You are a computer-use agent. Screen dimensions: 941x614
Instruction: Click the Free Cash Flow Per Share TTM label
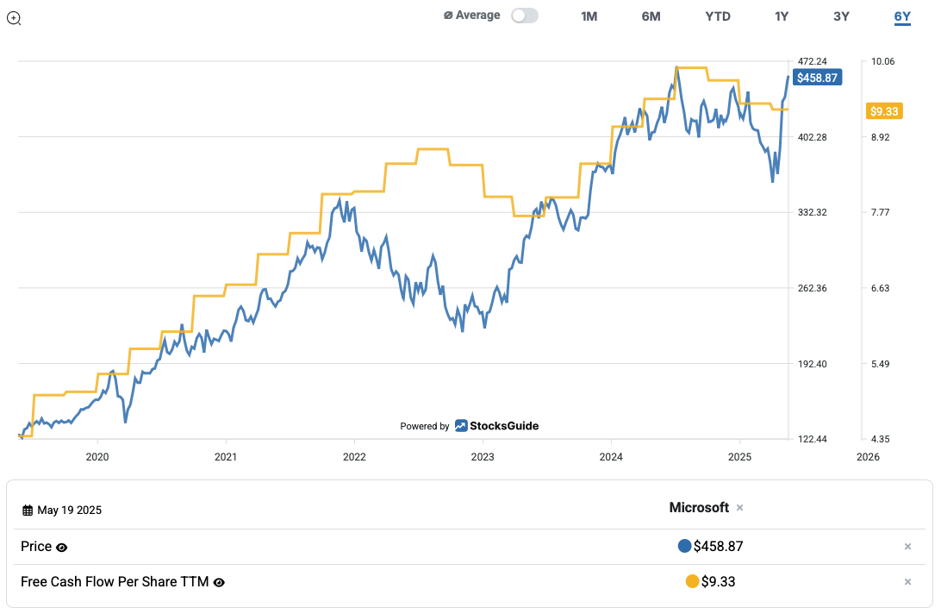pos(115,581)
